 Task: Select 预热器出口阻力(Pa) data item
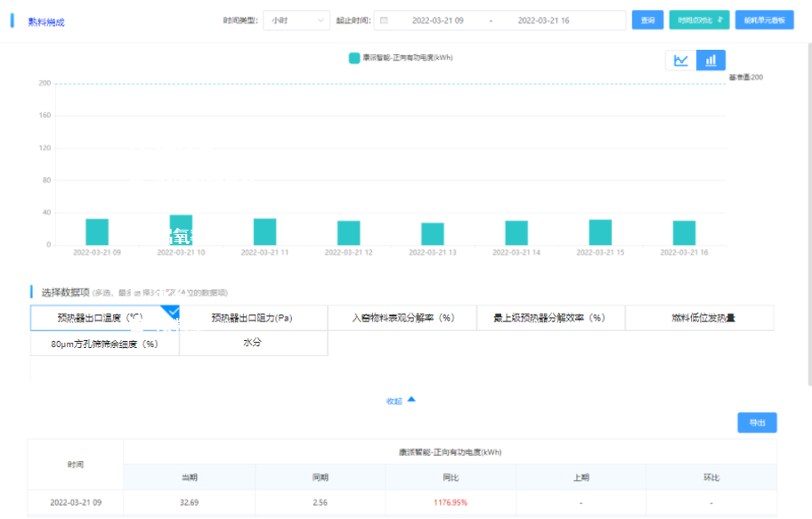[x=253, y=318]
